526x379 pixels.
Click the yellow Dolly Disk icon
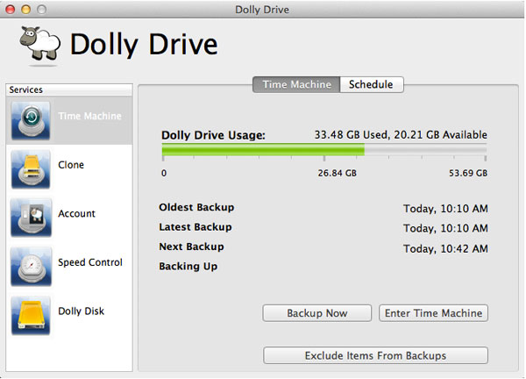pyautogui.click(x=32, y=315)
